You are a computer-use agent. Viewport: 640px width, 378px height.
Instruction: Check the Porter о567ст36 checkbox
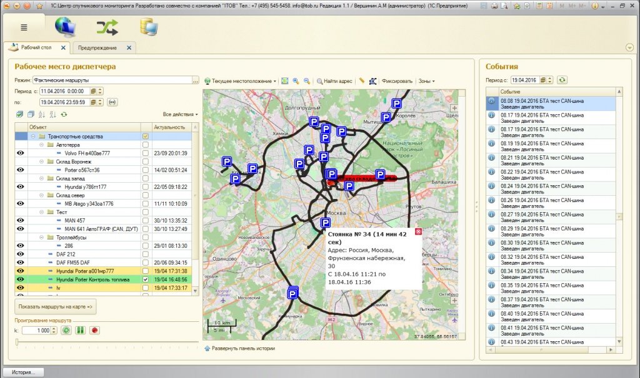point(145,170)
